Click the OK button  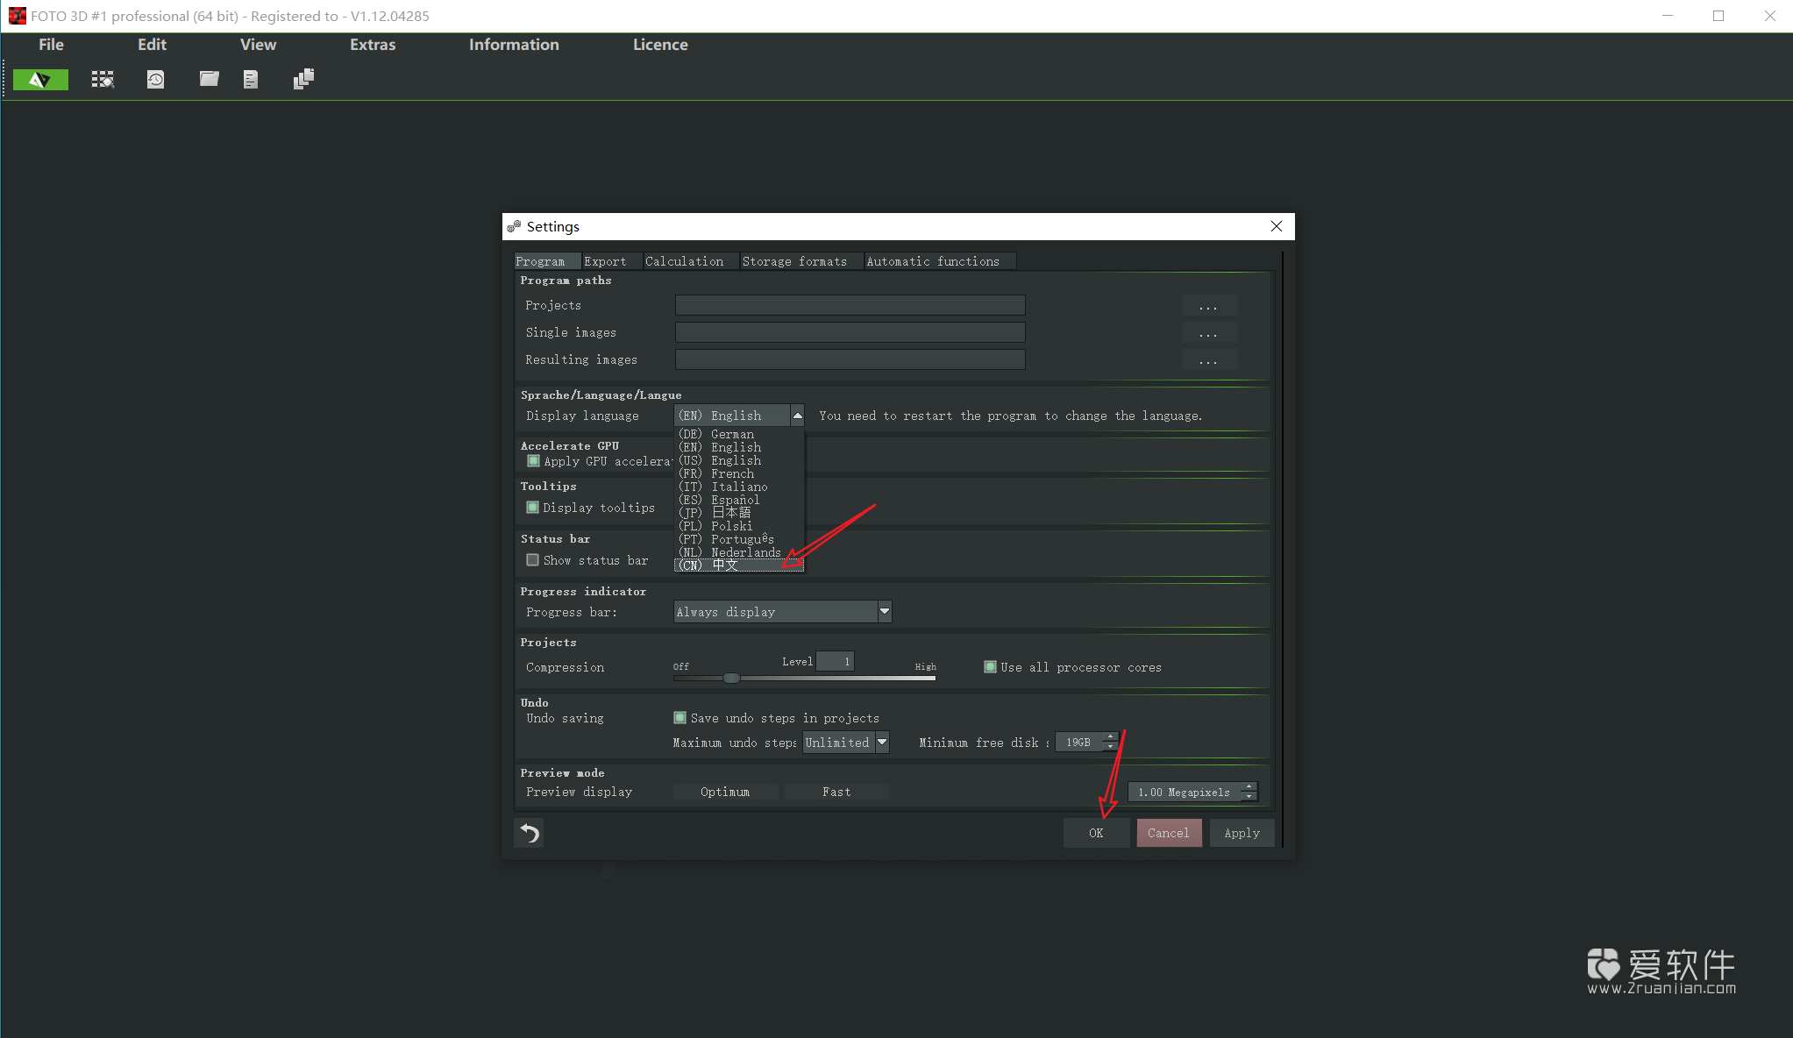coord(1096,833)
